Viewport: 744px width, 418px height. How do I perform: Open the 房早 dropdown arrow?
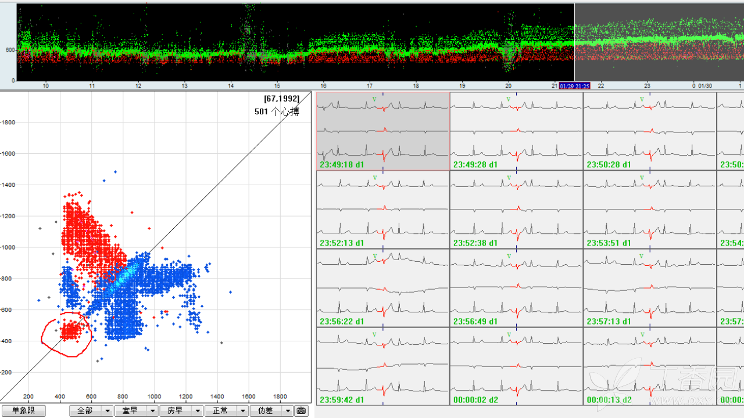[197, 410]
